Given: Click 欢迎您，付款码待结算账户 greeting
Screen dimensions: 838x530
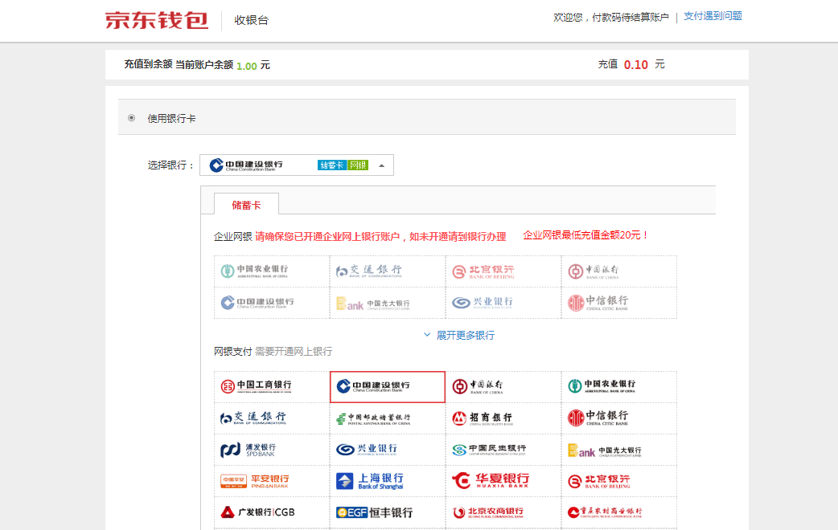Looking at the screenshot, I should click(611, 18).
